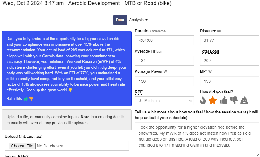
Task: Edit the Distance field showing 31.77
Action: coord(229,40)
